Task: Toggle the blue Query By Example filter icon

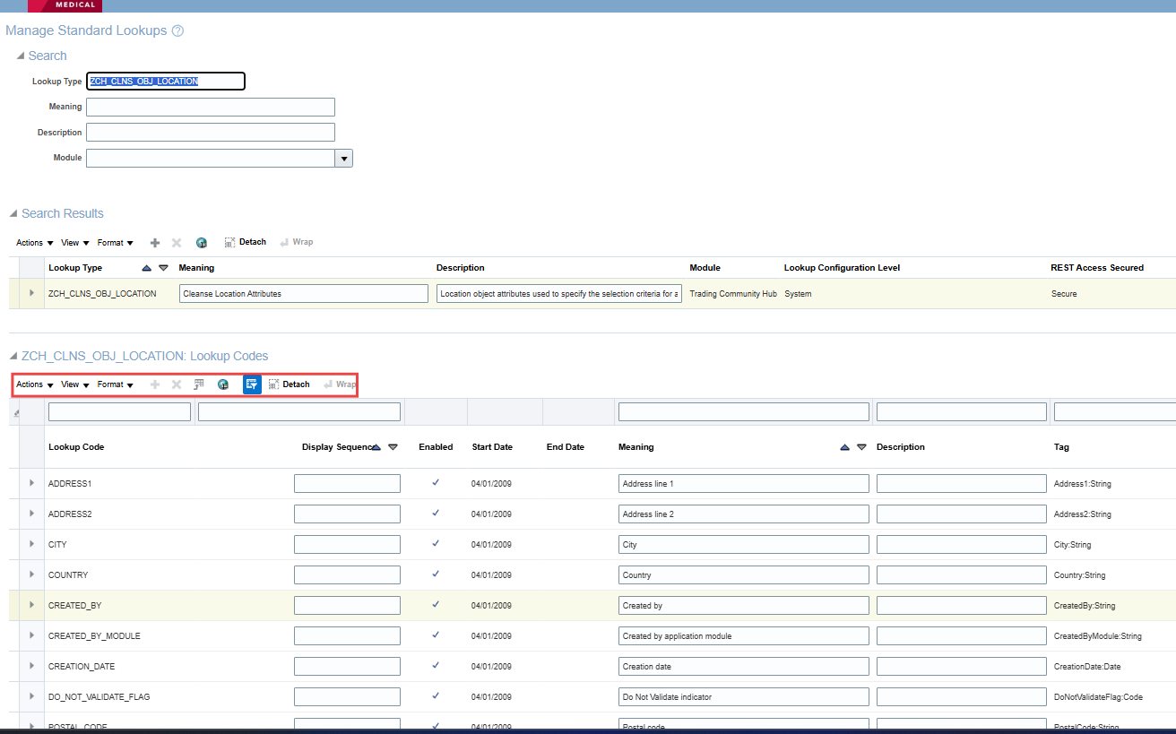Action: [x=252, y=384]
